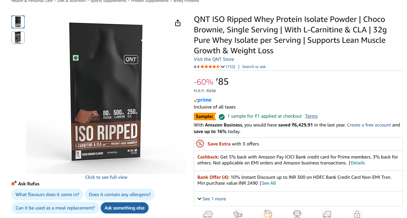The image size is (407, 218).
Task: Select the first product thumbnail
Action: pos(18,22)
